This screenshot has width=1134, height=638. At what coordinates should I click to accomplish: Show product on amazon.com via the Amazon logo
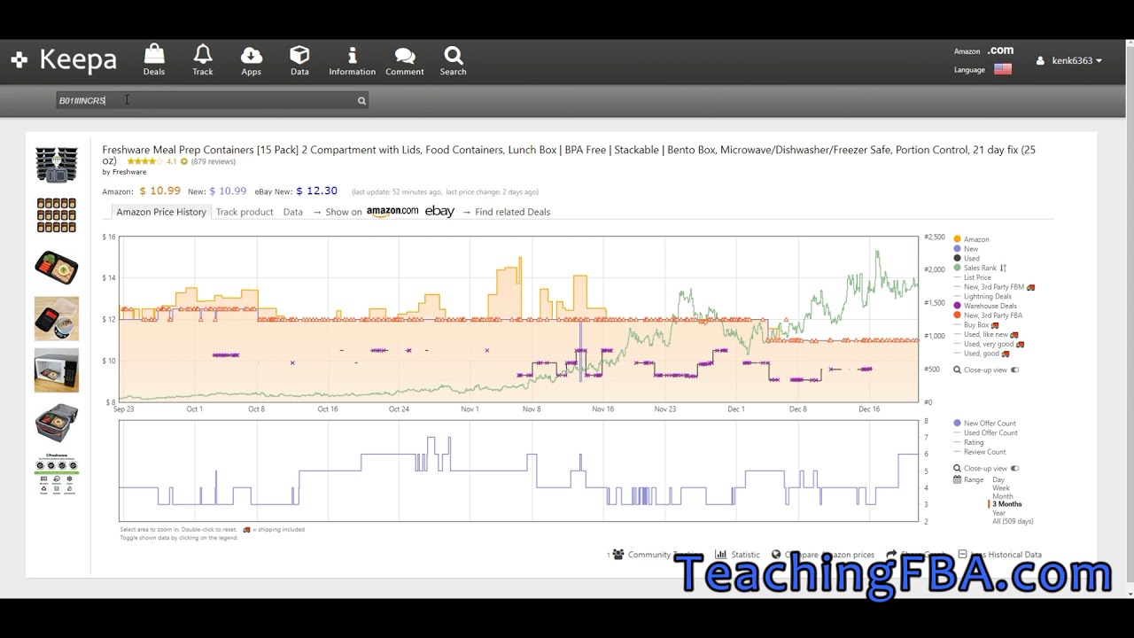392,211
